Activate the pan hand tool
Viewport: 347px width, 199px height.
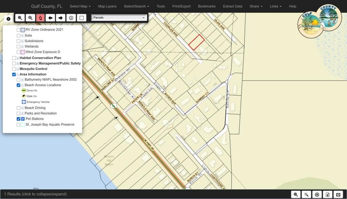pyautogui.click(x=41, y=18)
